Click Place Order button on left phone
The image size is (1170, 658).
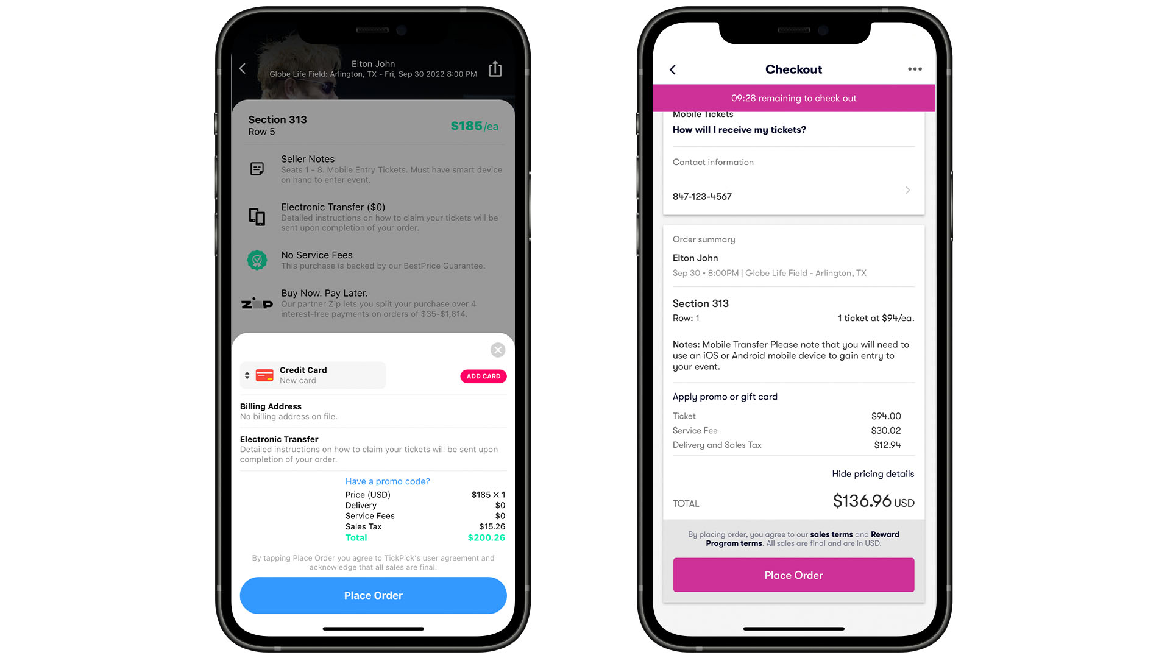pyautogui.click(x=373, y=595)
